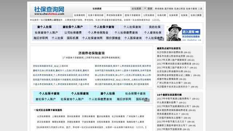Open news item 2017年天津二胎产假新规定
The image size is (233, 131).
click(171, 60)
